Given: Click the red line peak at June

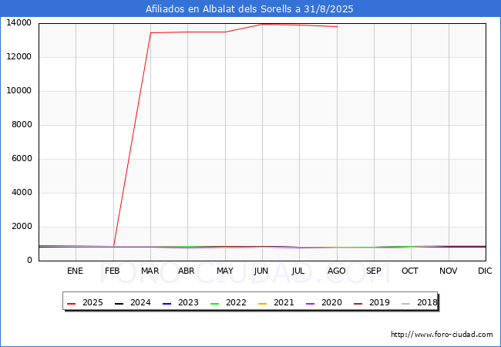Looking at the screenshot, I should coord(262,24).
